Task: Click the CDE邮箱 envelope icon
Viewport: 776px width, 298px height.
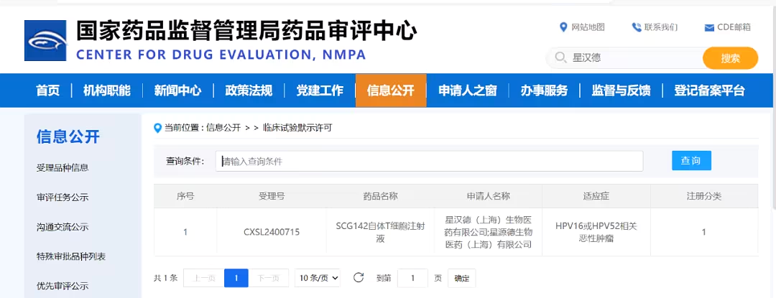Action: (709, 28)
